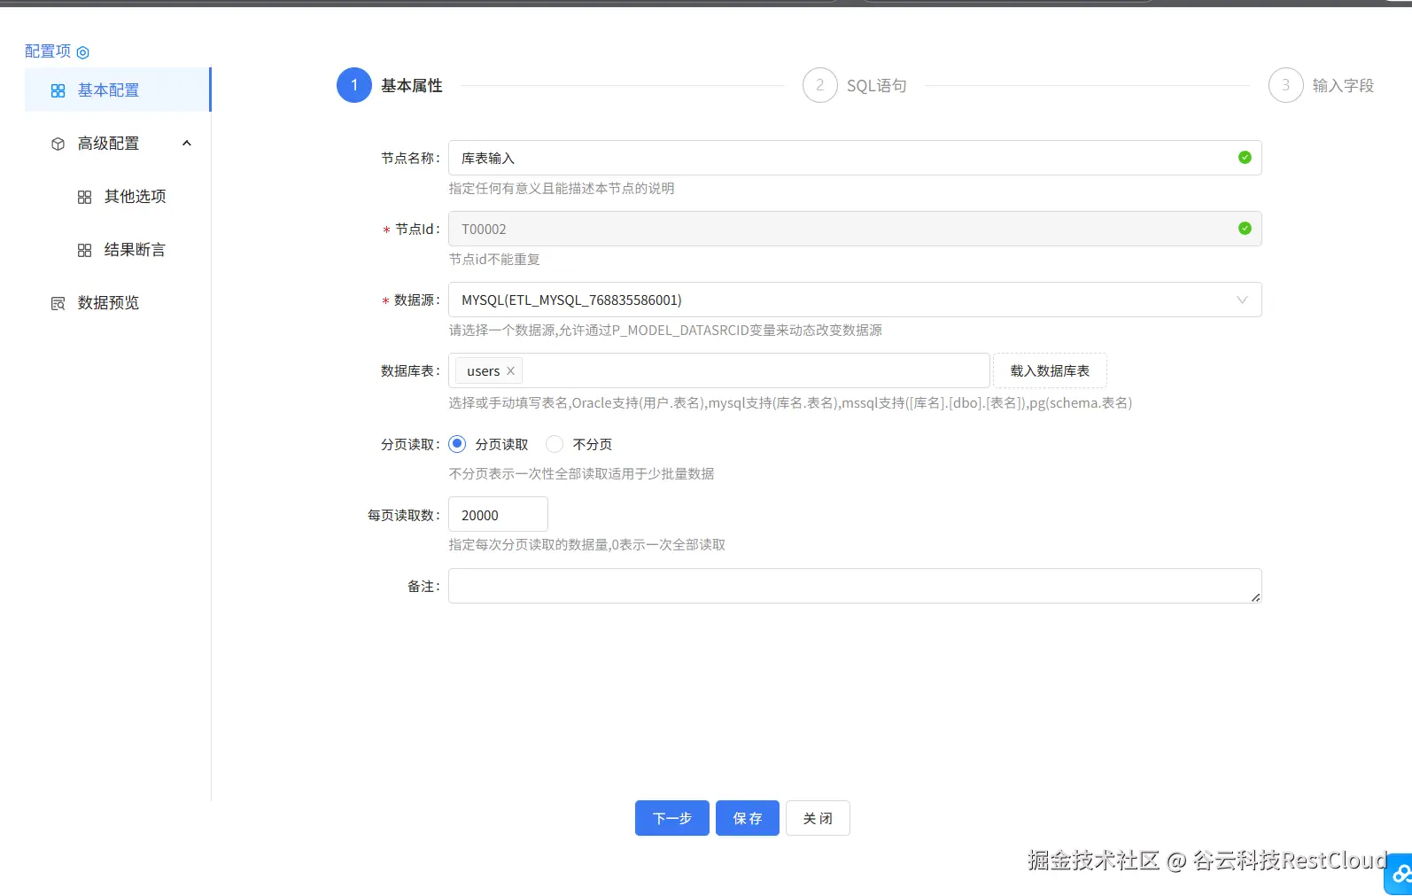The width and height of the screenshot is (1412, 896).
Task: Select the 分页读取 radio option
Action: coord(457,444)
